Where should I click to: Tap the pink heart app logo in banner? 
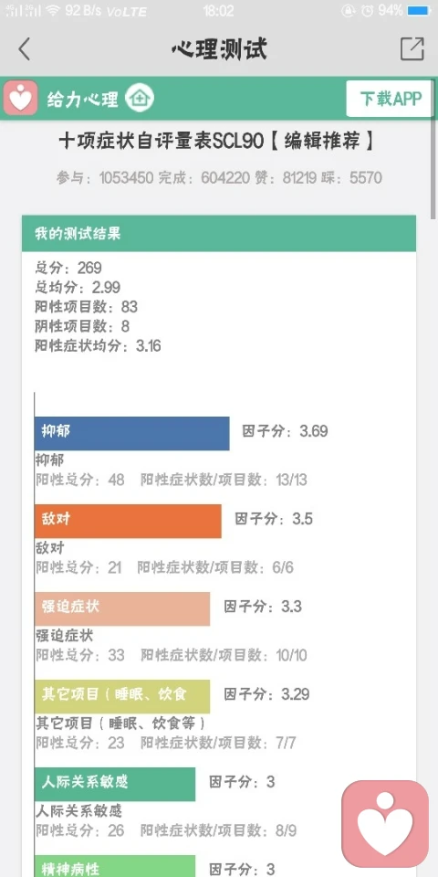pyautogui.click(x=21, y=98)
